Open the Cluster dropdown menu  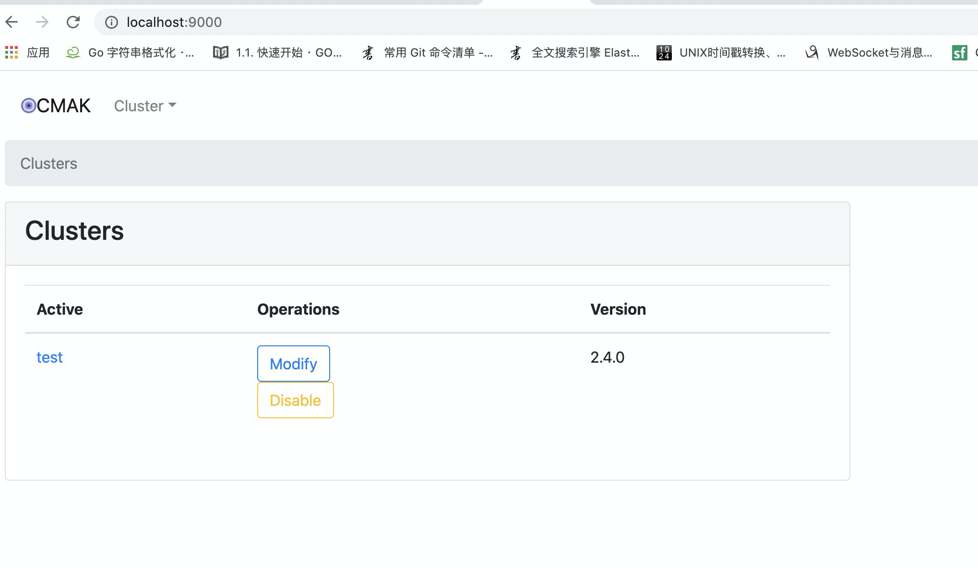pyautogui.click(x=140, y=106)
